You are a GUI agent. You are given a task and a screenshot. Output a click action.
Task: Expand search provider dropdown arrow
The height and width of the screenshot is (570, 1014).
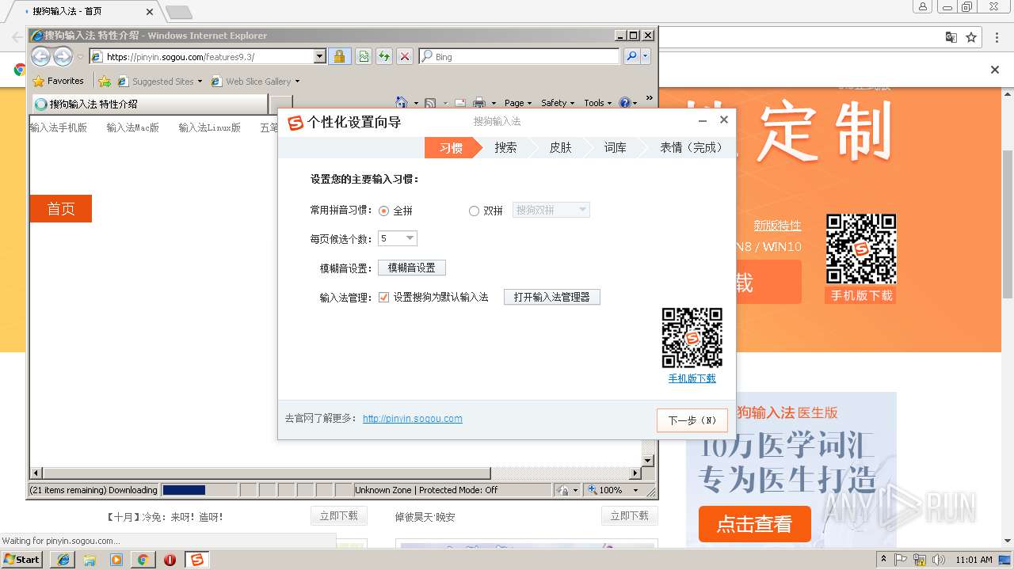646,56
